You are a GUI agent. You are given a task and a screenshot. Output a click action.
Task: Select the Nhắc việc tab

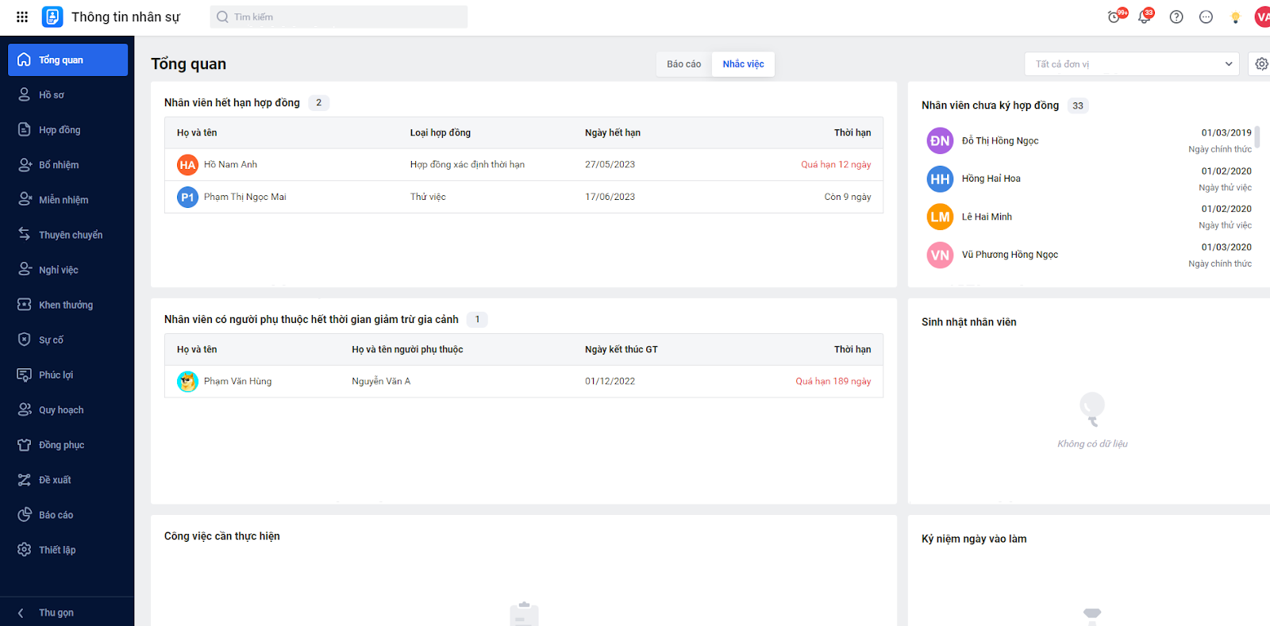743,64
